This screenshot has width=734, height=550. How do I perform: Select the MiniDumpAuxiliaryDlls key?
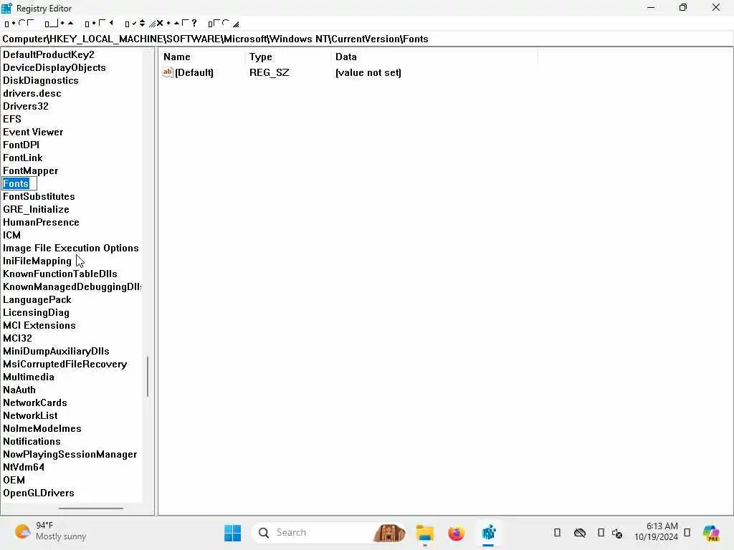[56, 351]
